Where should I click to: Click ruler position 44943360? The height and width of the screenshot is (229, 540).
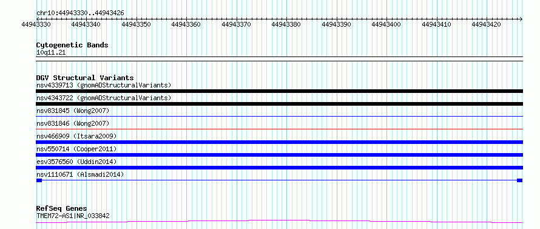(x=186, y=24)
